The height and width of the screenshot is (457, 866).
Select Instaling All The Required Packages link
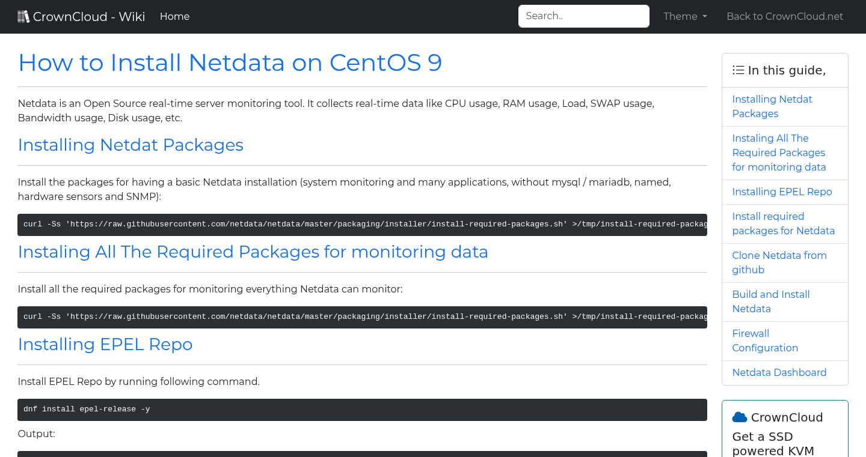(x=779, y=153)
